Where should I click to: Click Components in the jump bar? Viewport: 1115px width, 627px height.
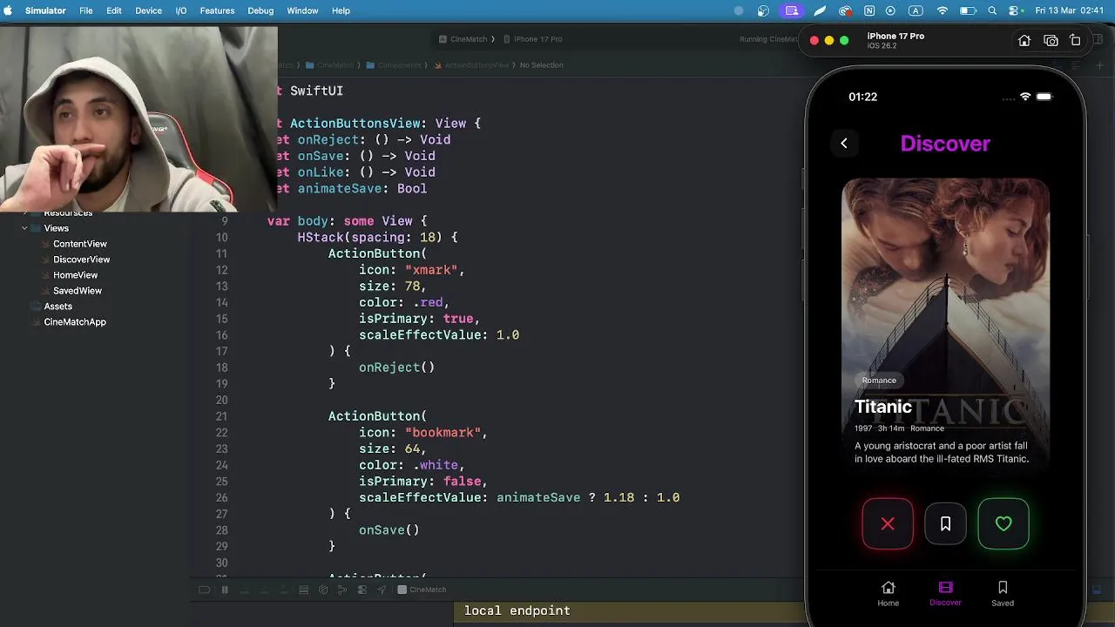tap(394, 65)
